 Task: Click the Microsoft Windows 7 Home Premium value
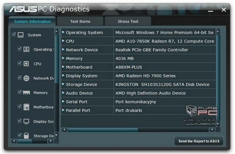coord(164,33)
